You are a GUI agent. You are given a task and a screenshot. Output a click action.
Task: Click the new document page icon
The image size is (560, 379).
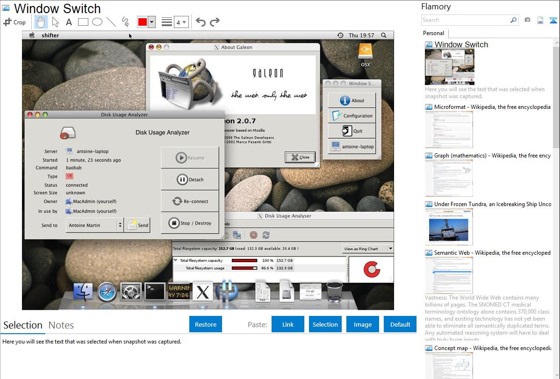tap(540, 20)
